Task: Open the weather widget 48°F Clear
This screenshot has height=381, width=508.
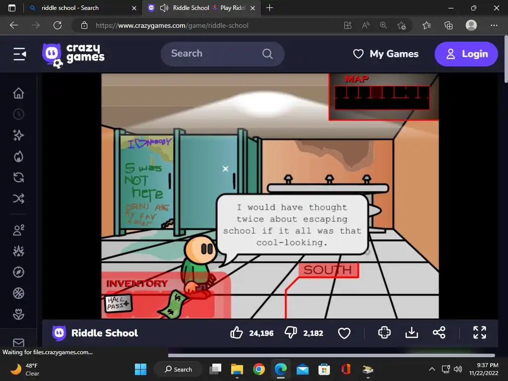Action: 25,369
